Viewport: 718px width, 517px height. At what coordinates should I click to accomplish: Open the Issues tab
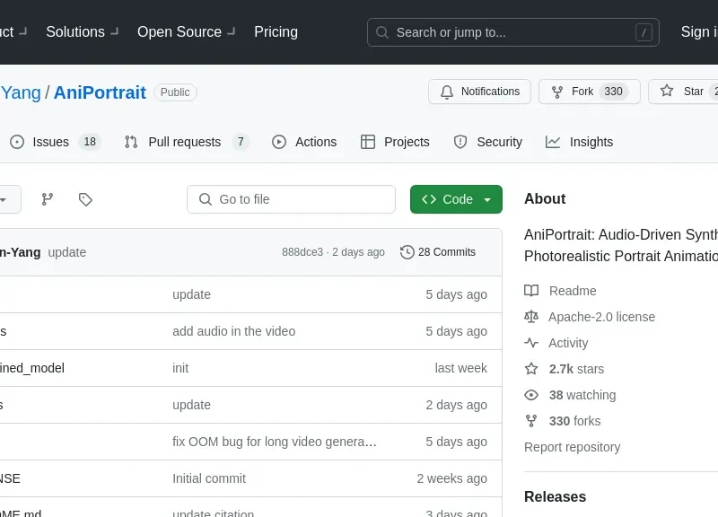[51, 142]
